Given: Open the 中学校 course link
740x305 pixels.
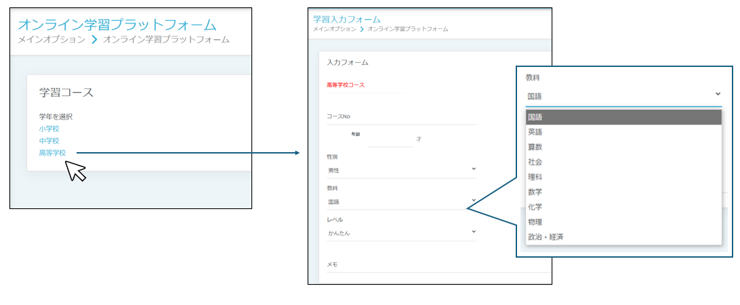Looking at the screenshot, I should pos(49,141).
